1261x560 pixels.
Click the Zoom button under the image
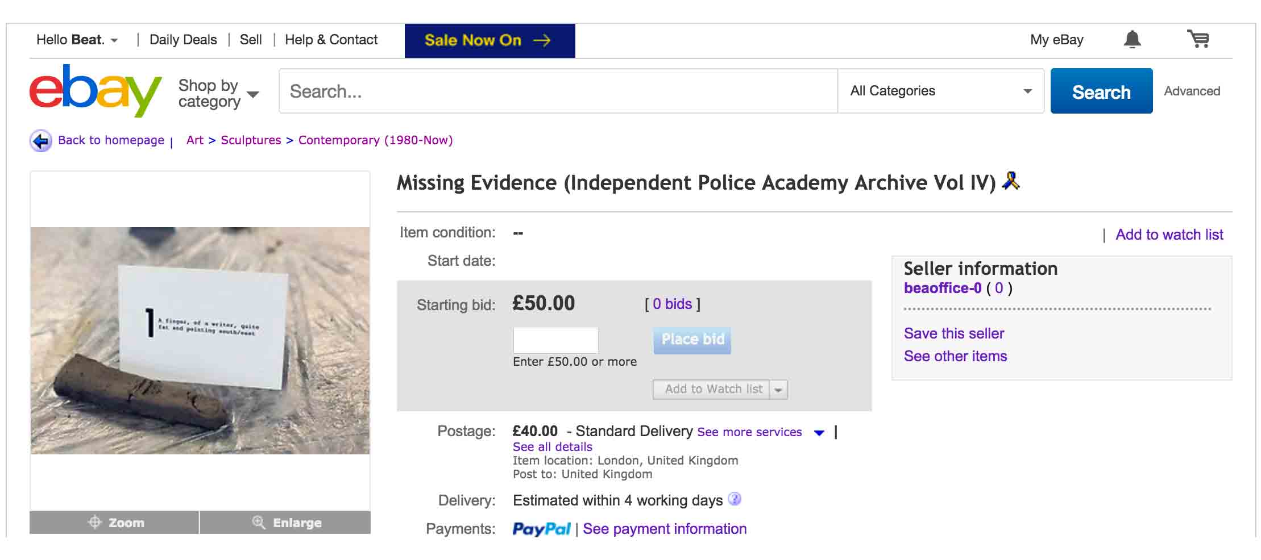pos(115,523)
